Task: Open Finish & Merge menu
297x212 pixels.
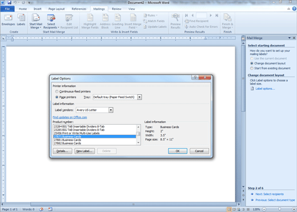Action: click(x=227, y=21)
